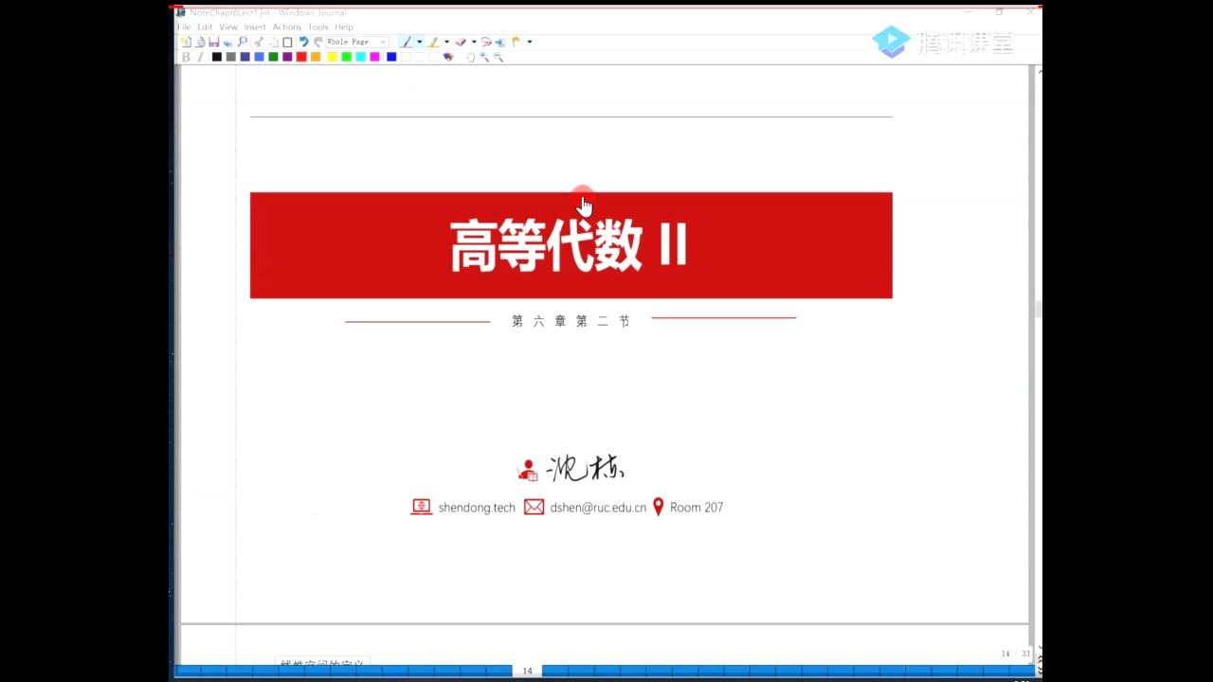Open the color palette picker icon
Image resolution: width=1213 pixels, height=682 pixels.
(x=448, y=57)
